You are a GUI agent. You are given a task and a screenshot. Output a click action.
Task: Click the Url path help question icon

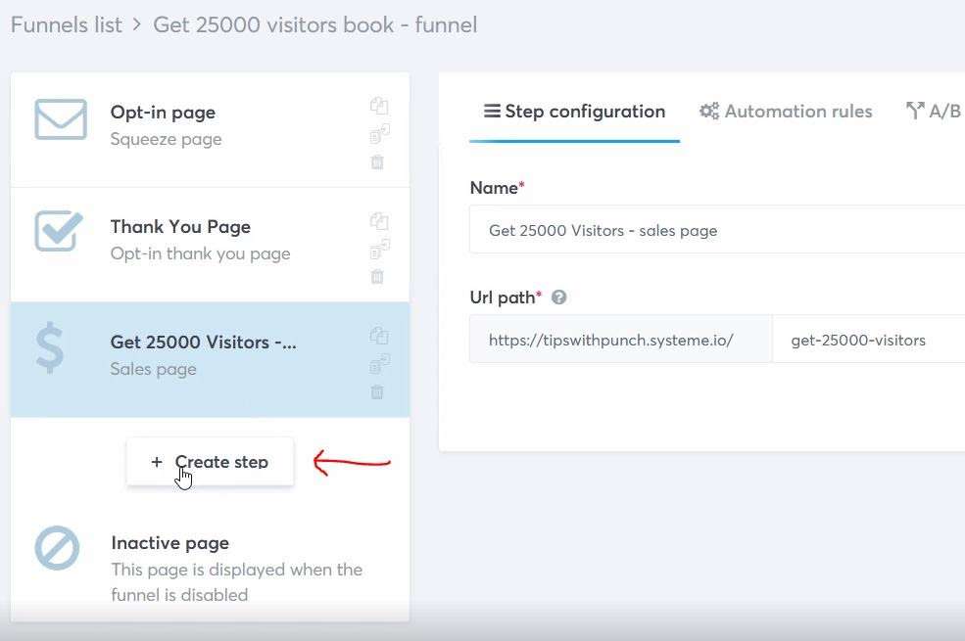click(558, 298)
